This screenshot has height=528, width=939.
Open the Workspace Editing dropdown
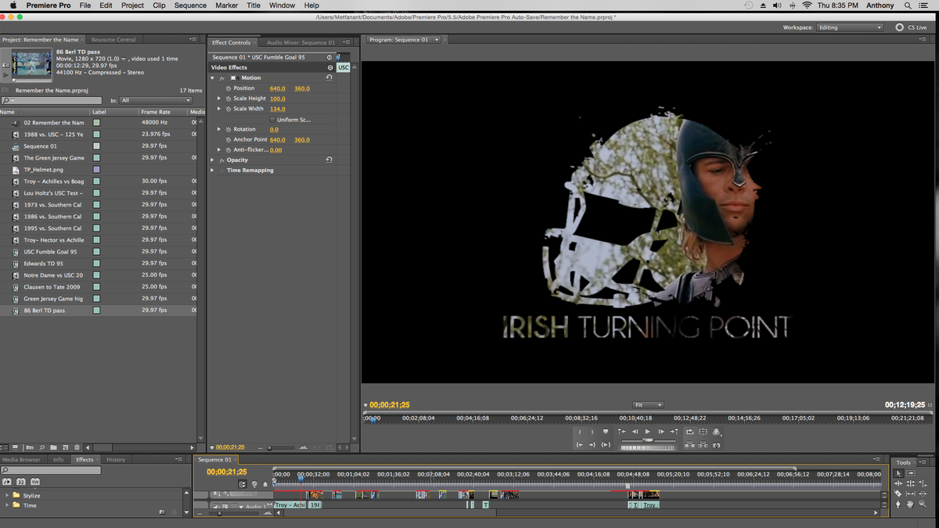point(850,27)
